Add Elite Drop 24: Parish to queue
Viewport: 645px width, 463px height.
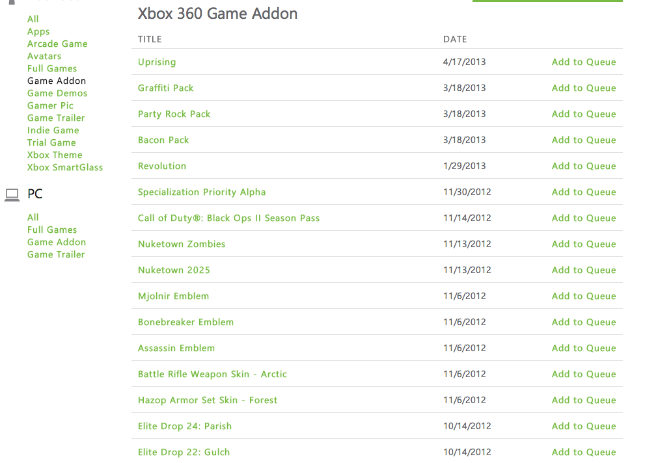pos(583,427)
